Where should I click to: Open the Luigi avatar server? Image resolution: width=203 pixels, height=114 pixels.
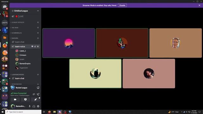pos(5,14)
